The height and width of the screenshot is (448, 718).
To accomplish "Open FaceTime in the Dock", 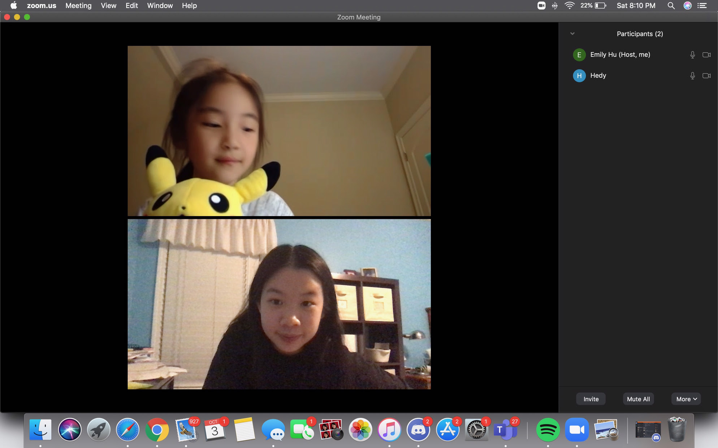I will pyautogui.click(x=302, y=430).
